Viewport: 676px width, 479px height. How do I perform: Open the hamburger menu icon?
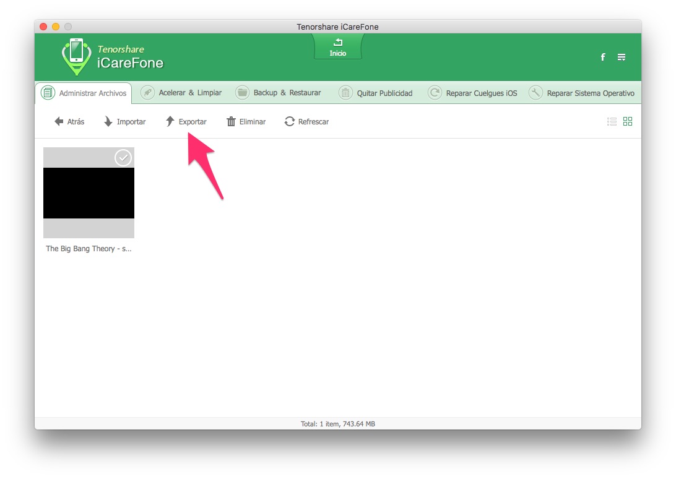coord(622,57)
